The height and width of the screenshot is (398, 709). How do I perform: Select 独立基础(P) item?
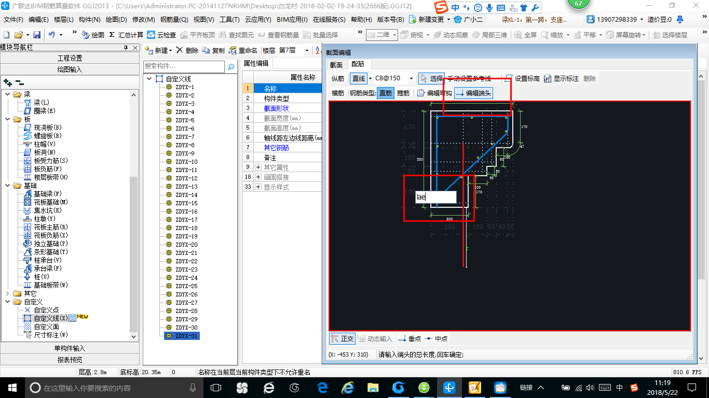coord(45,244)
